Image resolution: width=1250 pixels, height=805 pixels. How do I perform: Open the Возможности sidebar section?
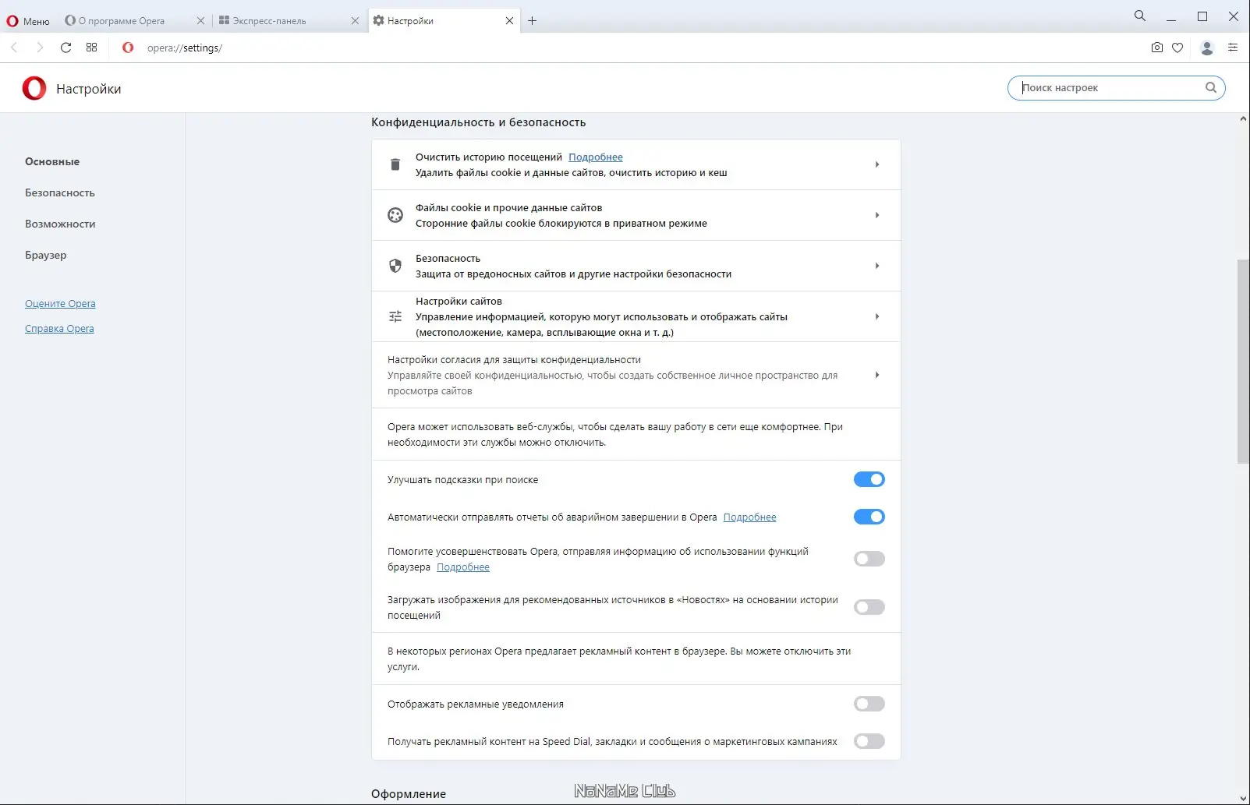click(60, 224)
